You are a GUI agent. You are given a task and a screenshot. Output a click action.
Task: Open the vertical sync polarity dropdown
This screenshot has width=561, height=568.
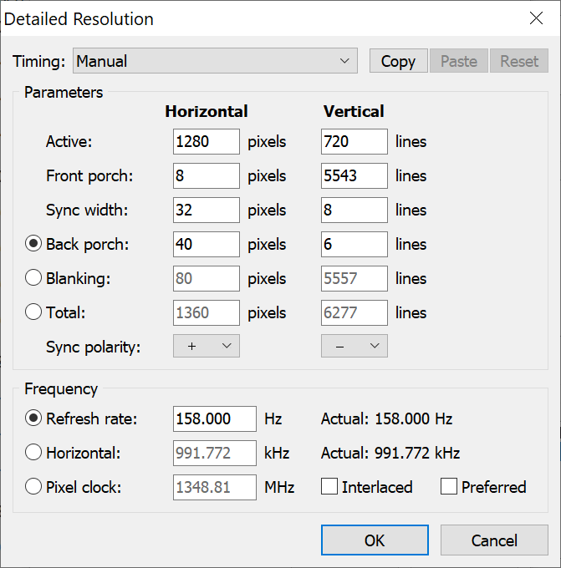[354, 347]
